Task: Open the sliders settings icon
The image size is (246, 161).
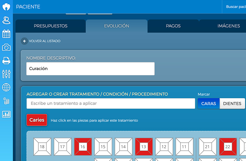Action: coord(6,74)
